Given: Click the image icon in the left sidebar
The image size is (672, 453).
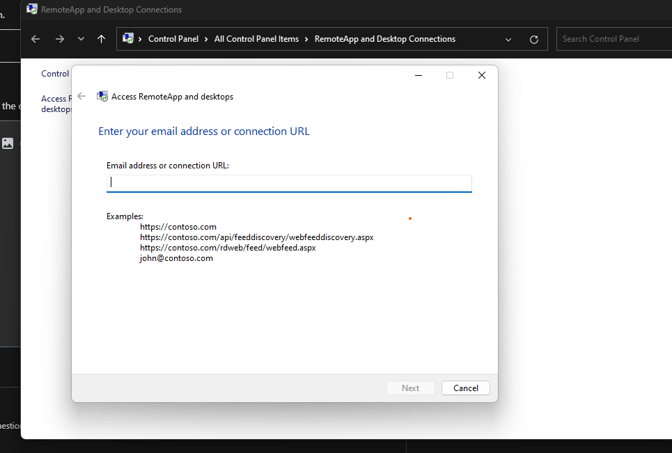Looking at the screenshot, I should pos(8,143).
